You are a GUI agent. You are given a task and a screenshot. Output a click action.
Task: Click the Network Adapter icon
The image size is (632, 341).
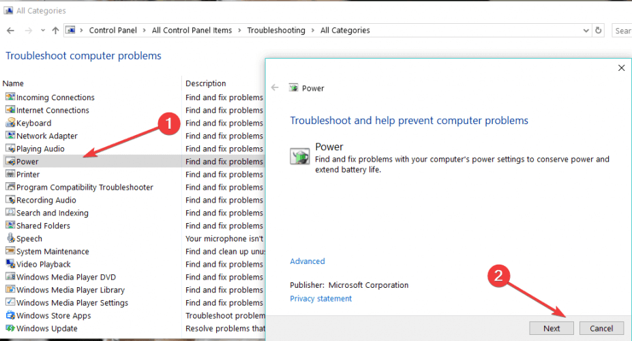(10, 136)
